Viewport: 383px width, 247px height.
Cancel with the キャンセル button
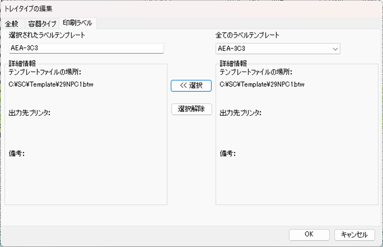(x=354, y=234)
